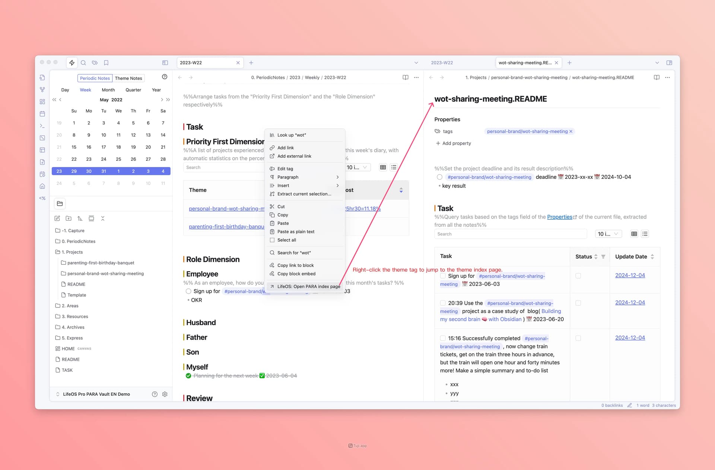Viewport: 715px width, 470px height.
Task: Collapse the '1. Projects' folder
Action: pos(72,252)
